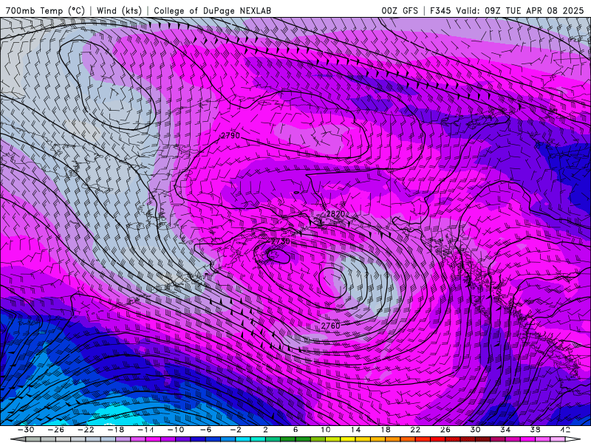
Task: Click the 10 colorbar value
Action: point(325,430)
